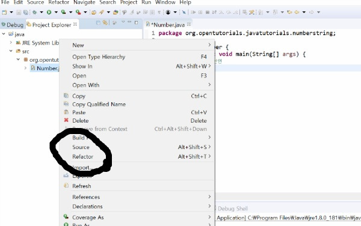Click the Coverage launch toolbar icon
The image size is (361, 226).
[63, 12]
